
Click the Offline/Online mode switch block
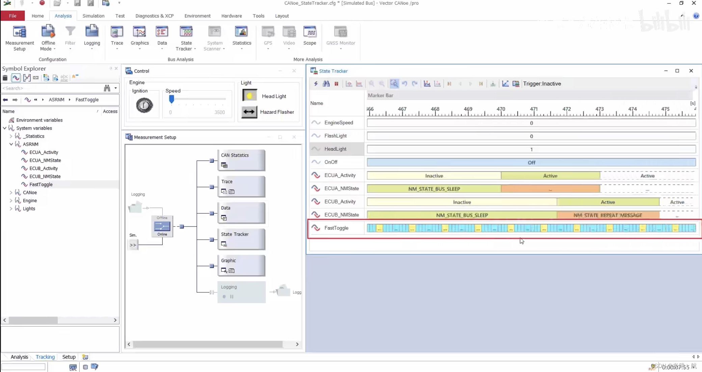(x=162, y=226)
